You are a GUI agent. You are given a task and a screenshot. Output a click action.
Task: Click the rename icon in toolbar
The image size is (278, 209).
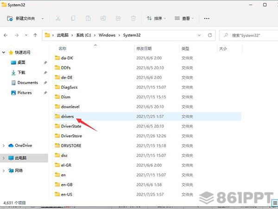coord(103,19)
